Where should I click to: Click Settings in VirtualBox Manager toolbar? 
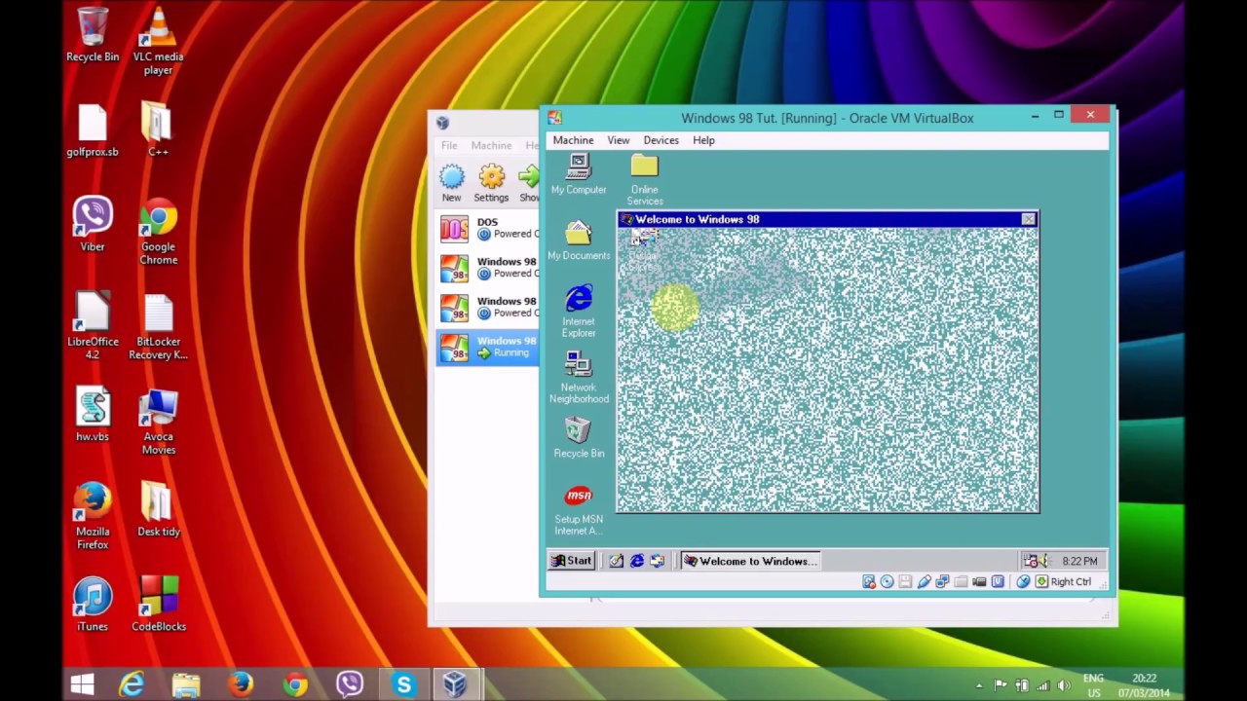pyautogui.click(x=491, y=182)
